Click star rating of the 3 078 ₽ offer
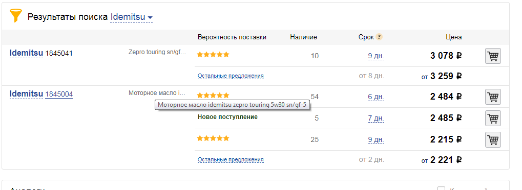Screen dimensions: 522x190 [213, 55]
